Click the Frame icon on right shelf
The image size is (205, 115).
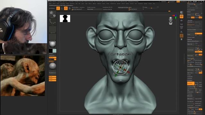[182, 28]
